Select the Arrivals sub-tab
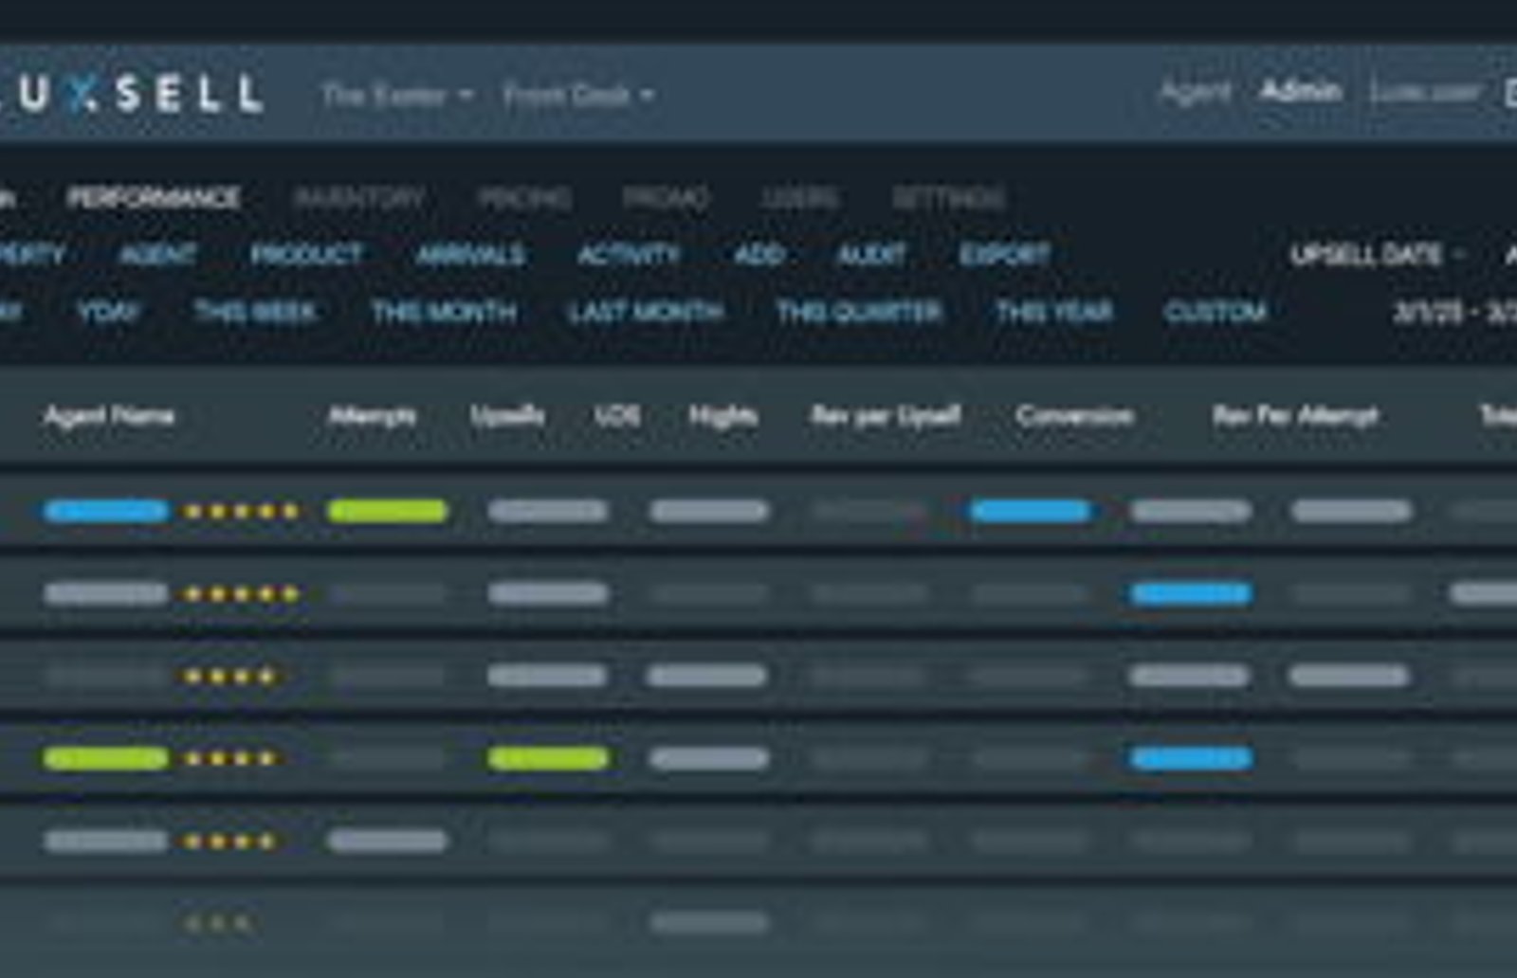Viewport: 1517px width, 978px height. click(x=470, y=254)
